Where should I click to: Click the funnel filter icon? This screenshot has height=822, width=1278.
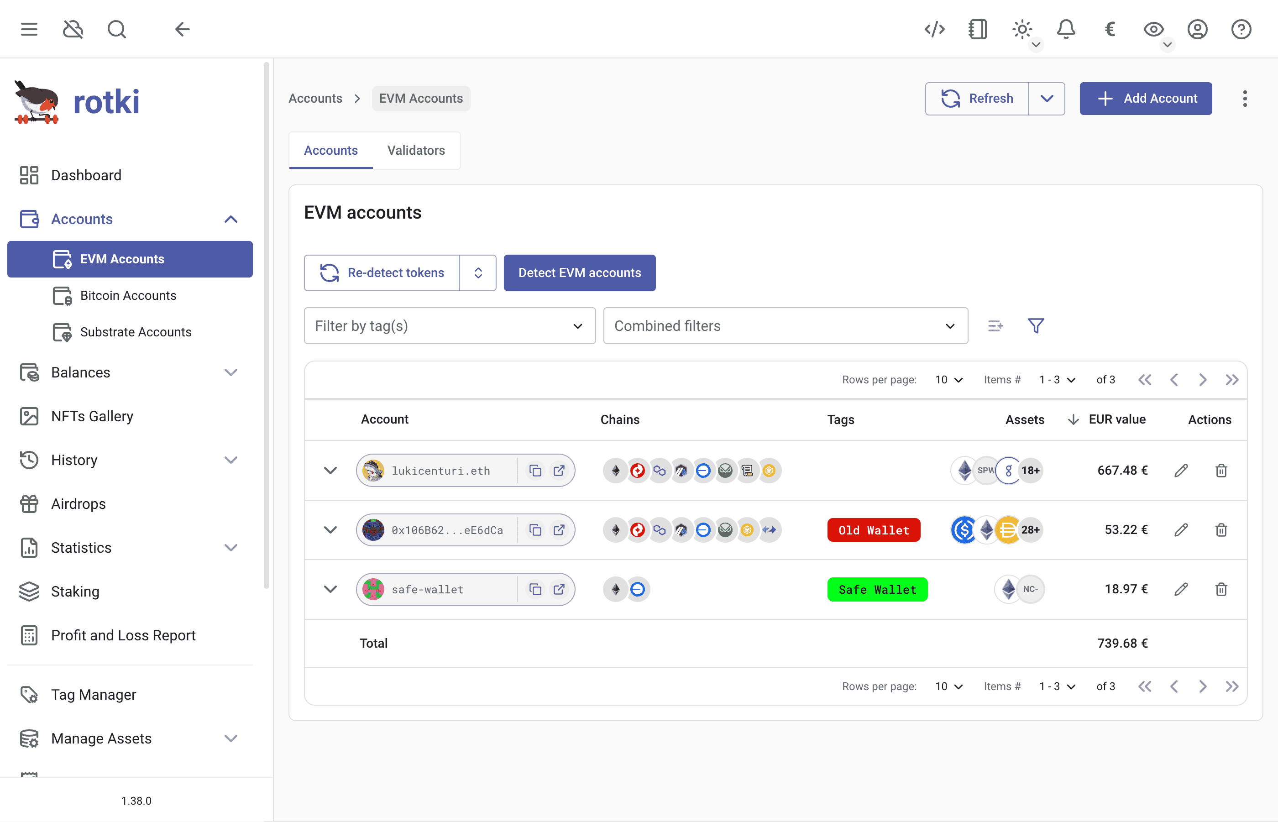pos(1036,325)
